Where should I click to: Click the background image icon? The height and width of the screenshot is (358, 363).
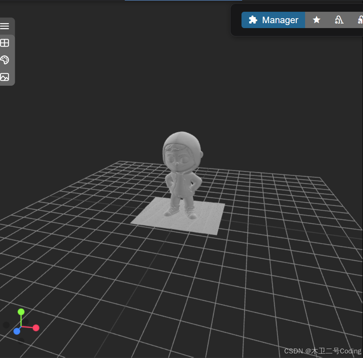5,77
